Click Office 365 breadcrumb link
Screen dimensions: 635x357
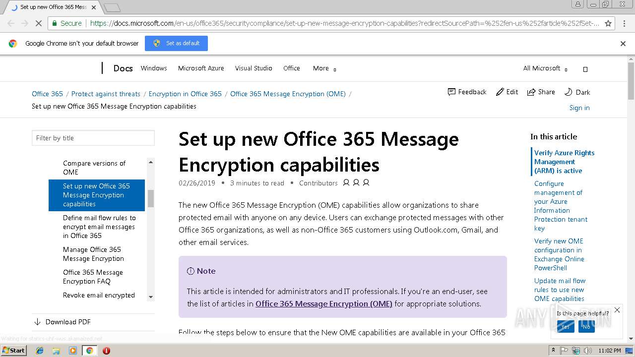point(47,94)
